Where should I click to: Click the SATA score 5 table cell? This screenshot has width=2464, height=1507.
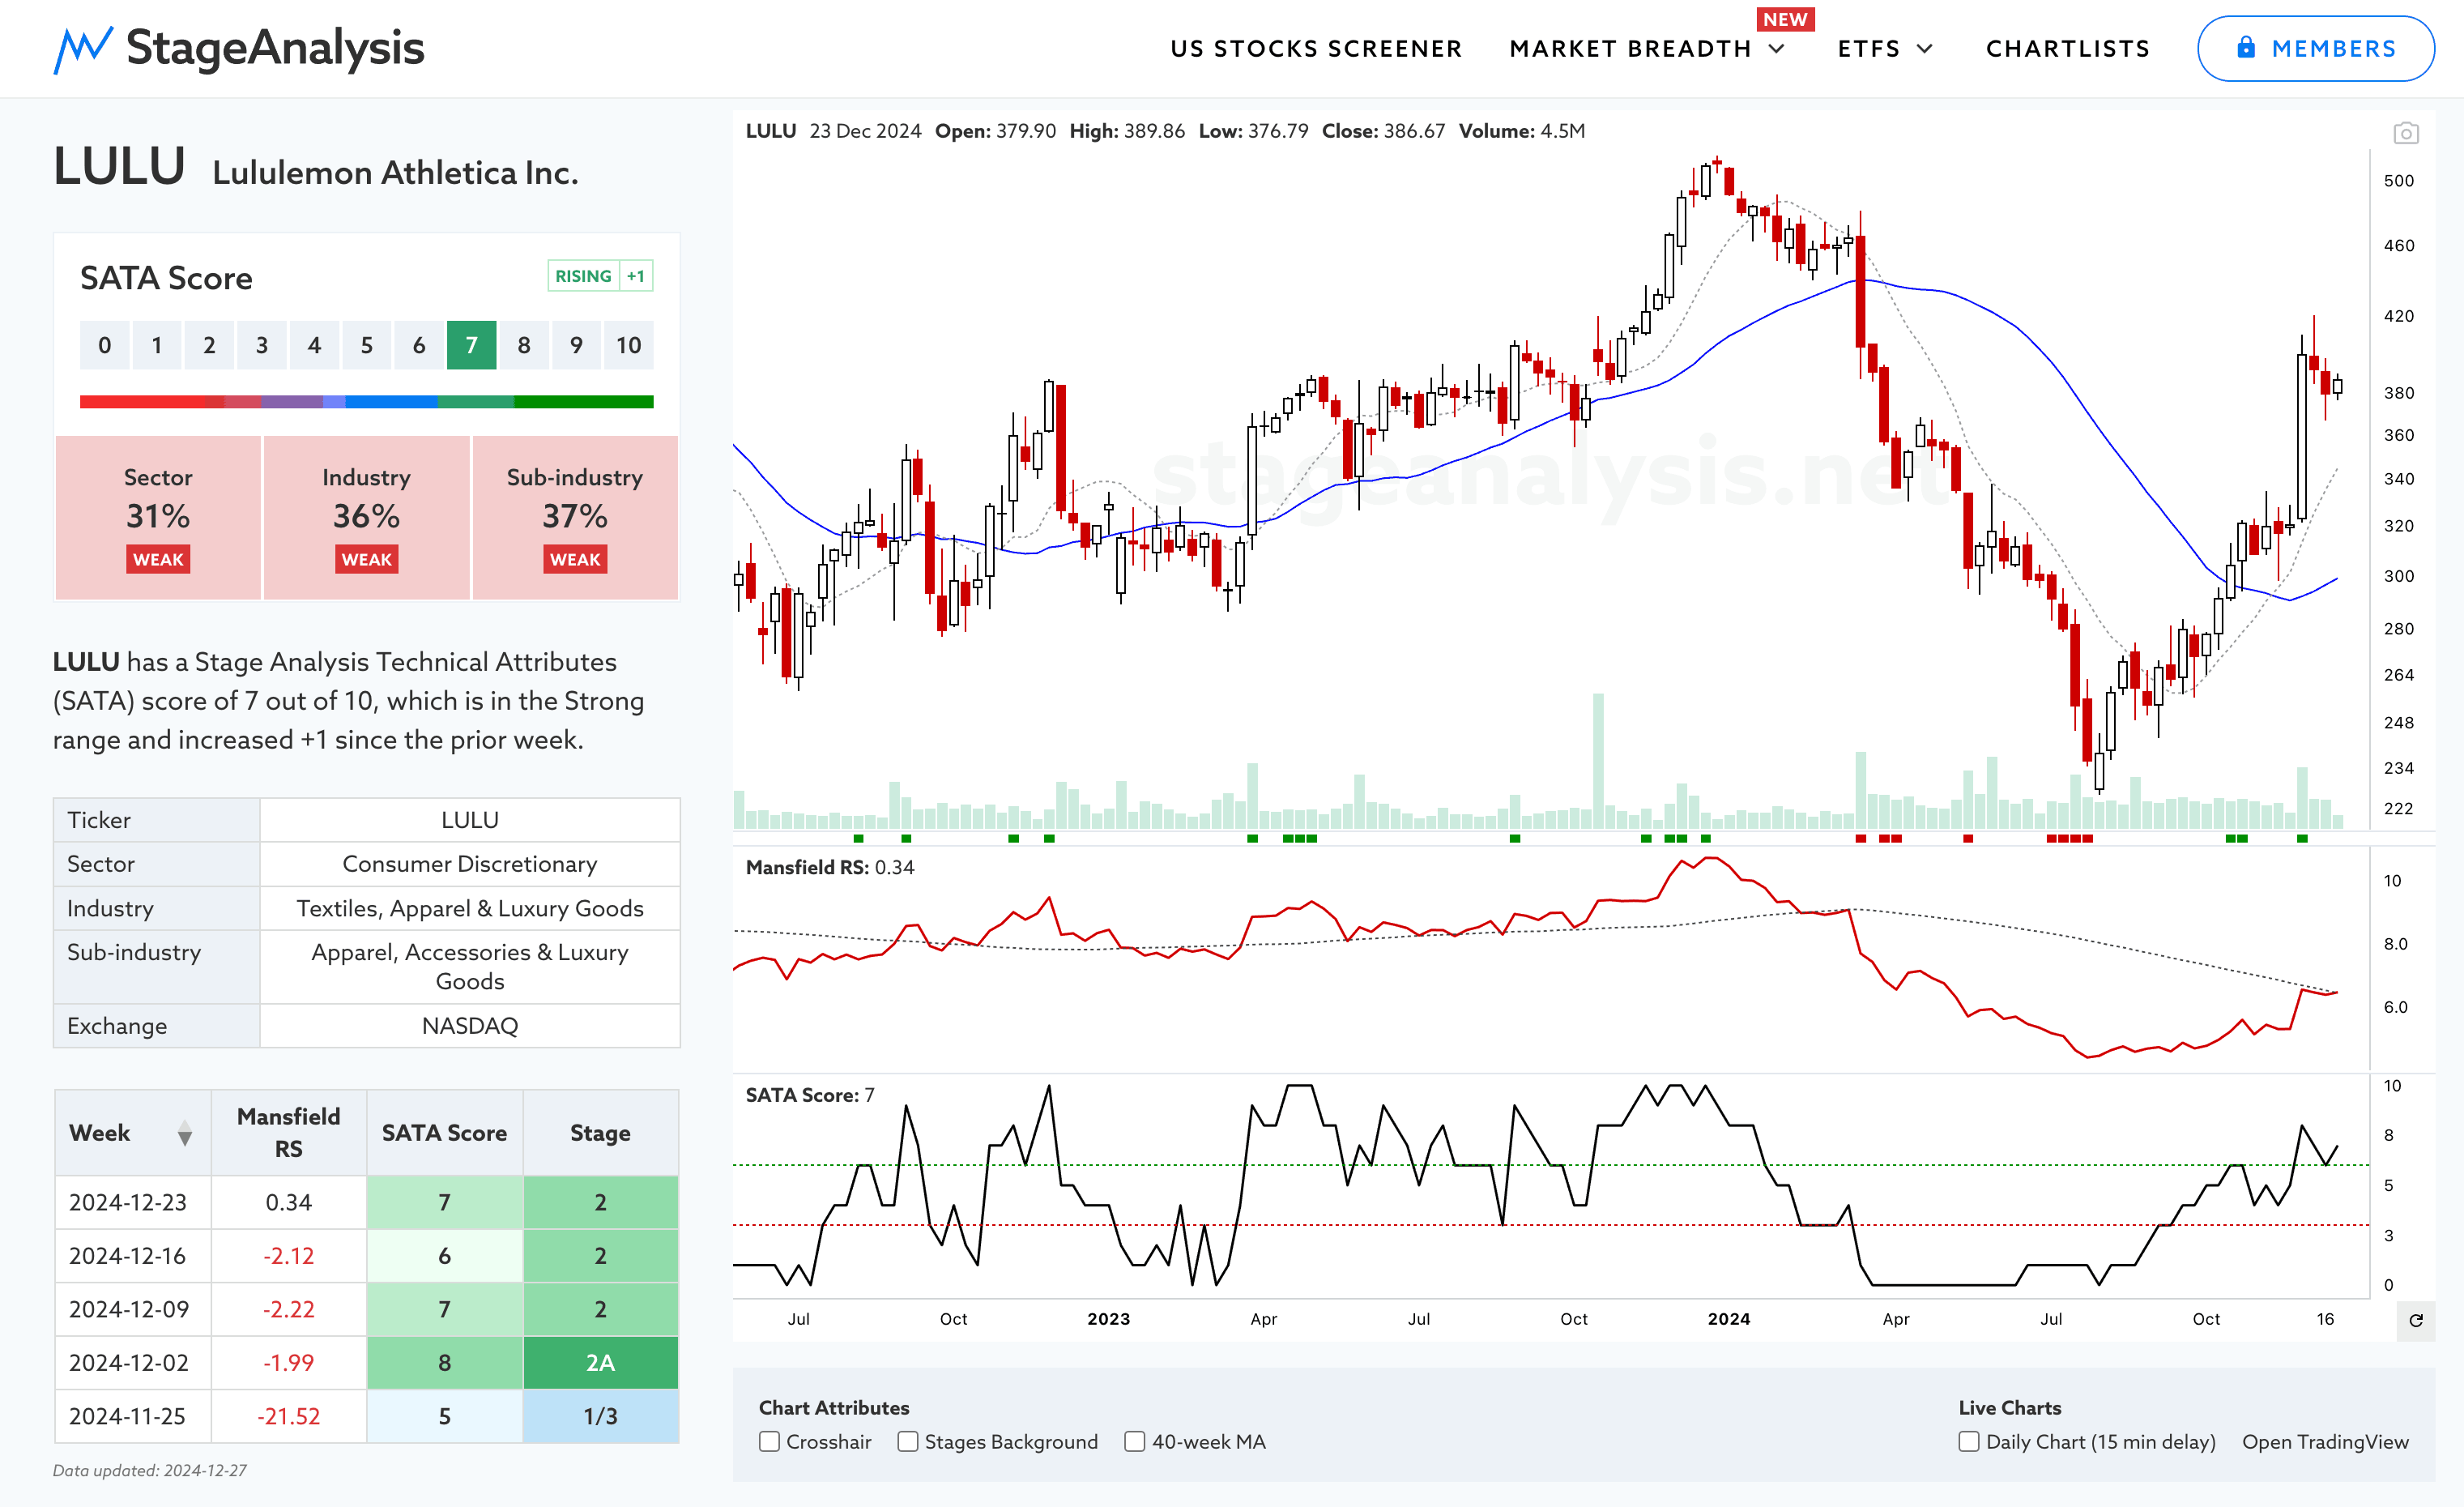(444, 1416)
